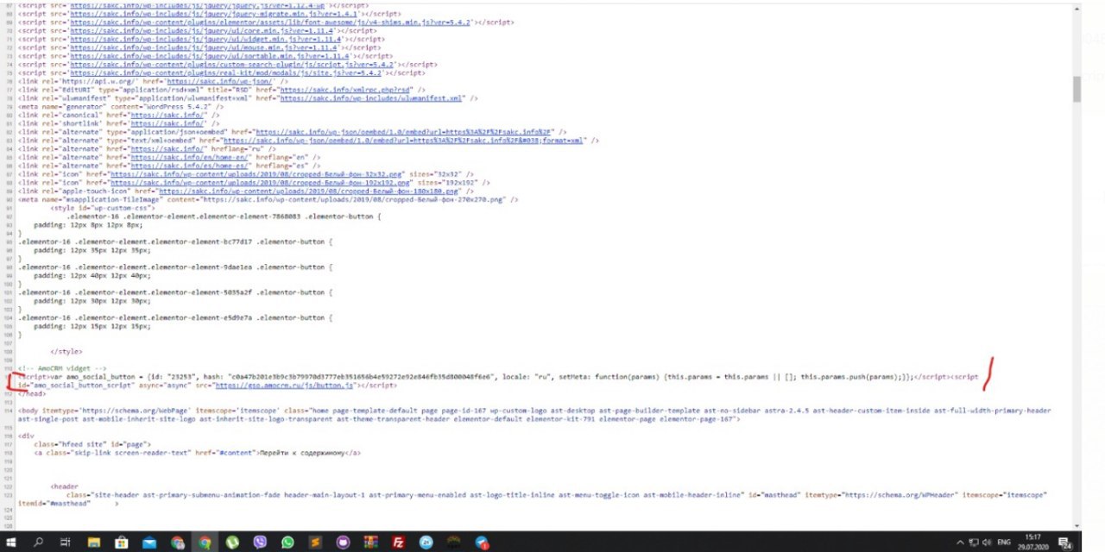Open the hreflang ru alternate link

167,148
